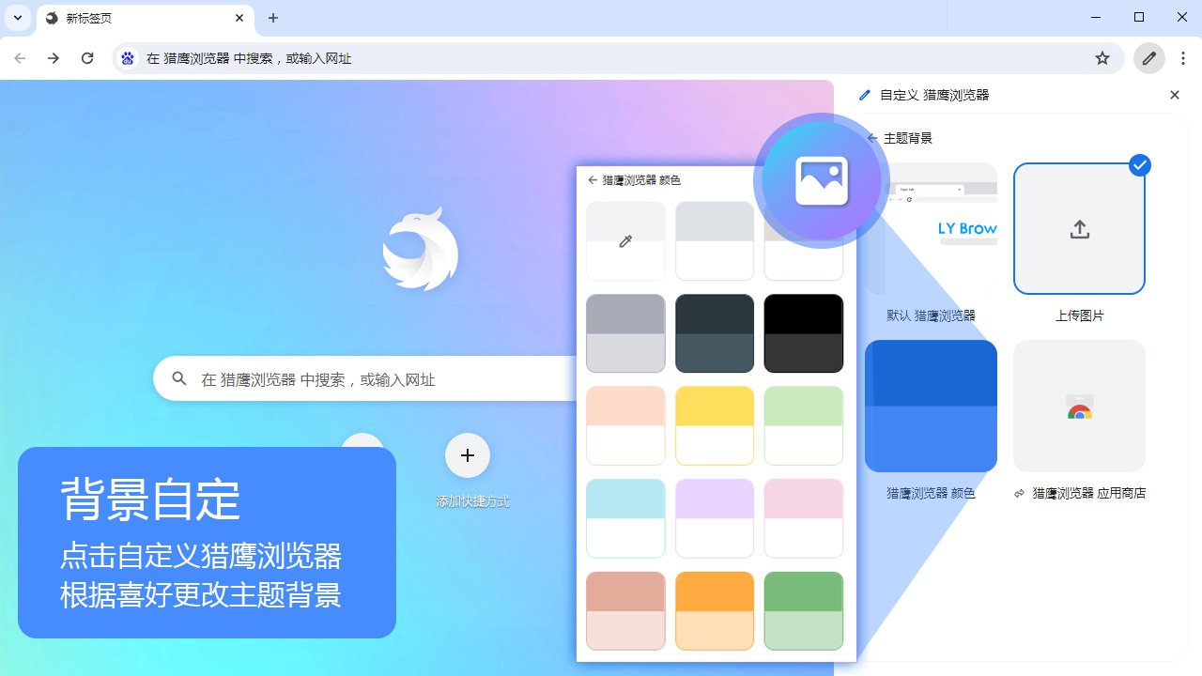This screenshot has height=676, width=1202.
Task: Click the back navigation arrow
Action: pos(20,58)
